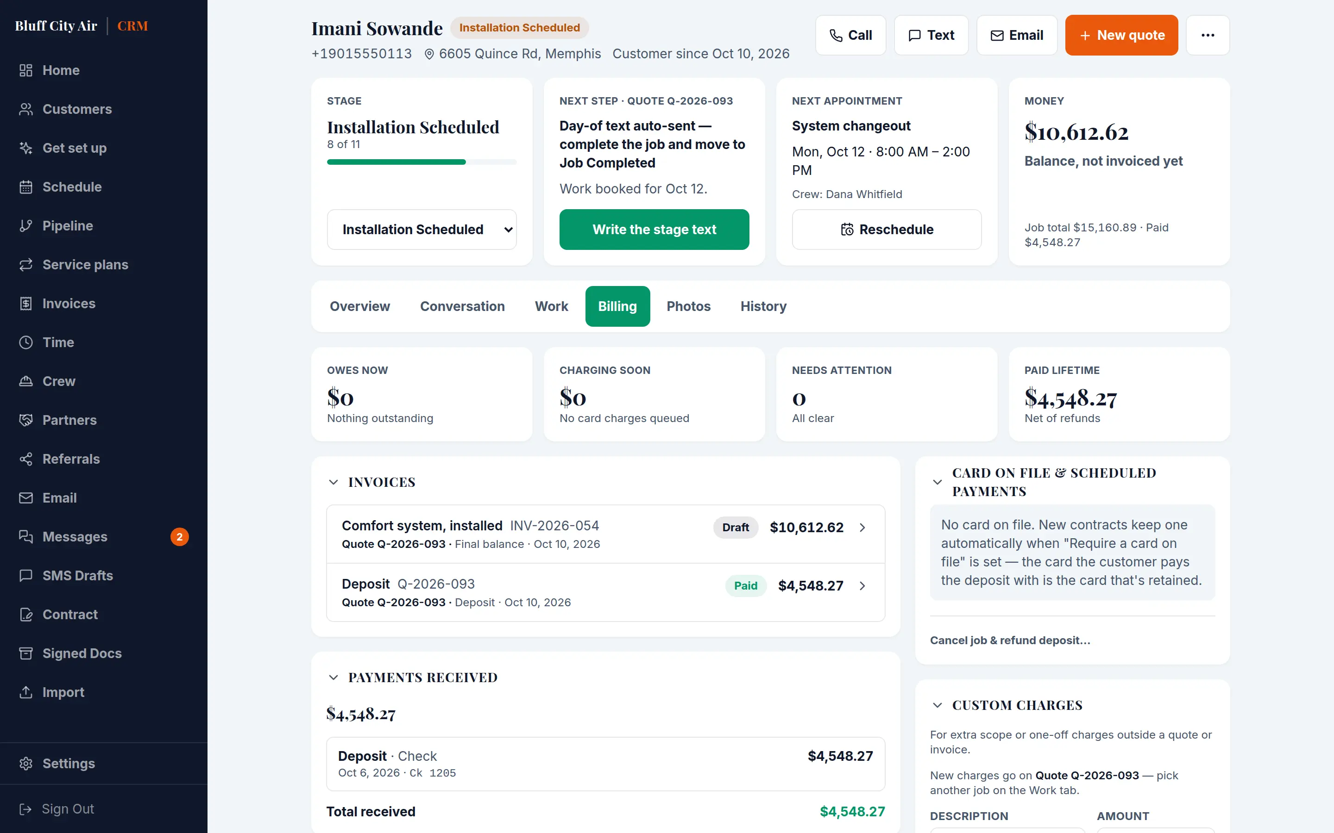Open the three-dot more actions menu

coord(1207,35)
